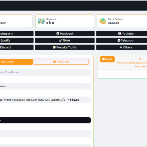Click the Total Orders wallet icon

[x=103, y=21]
